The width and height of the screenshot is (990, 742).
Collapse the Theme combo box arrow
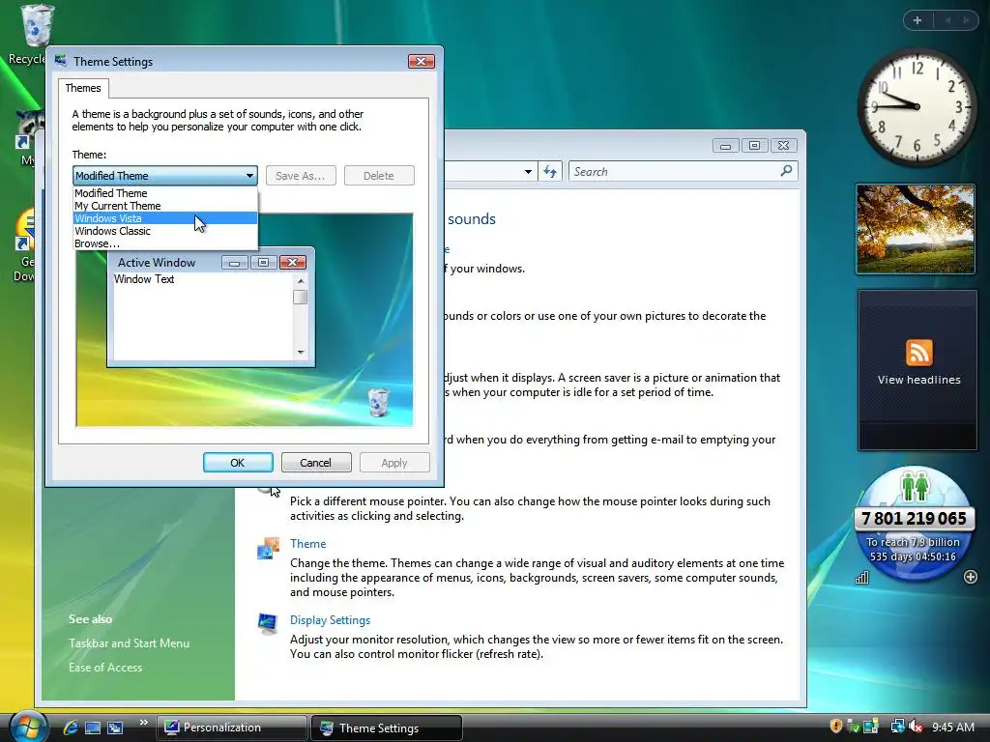click(x=250, y=176)
